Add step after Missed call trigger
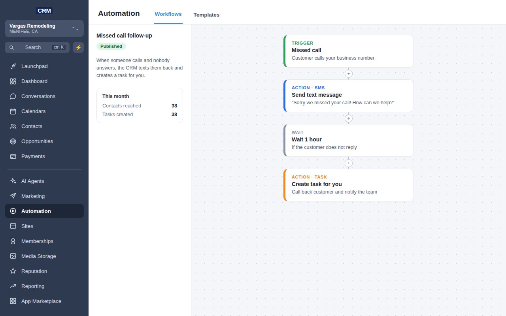This screenshot has width=506, height=316. [348, 74]
